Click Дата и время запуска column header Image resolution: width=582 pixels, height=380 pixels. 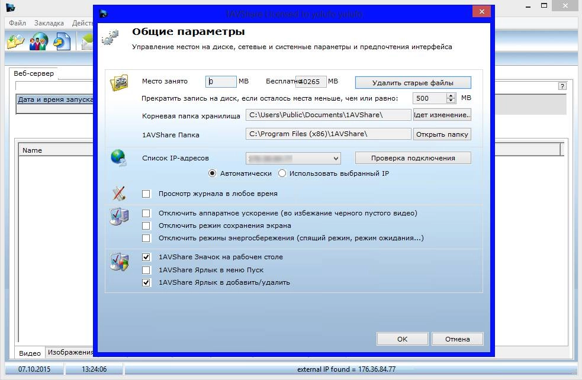pos(55,99)
